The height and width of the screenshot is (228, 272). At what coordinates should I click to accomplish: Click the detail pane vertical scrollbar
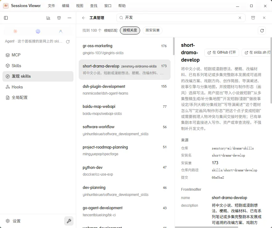click(271, 71)
